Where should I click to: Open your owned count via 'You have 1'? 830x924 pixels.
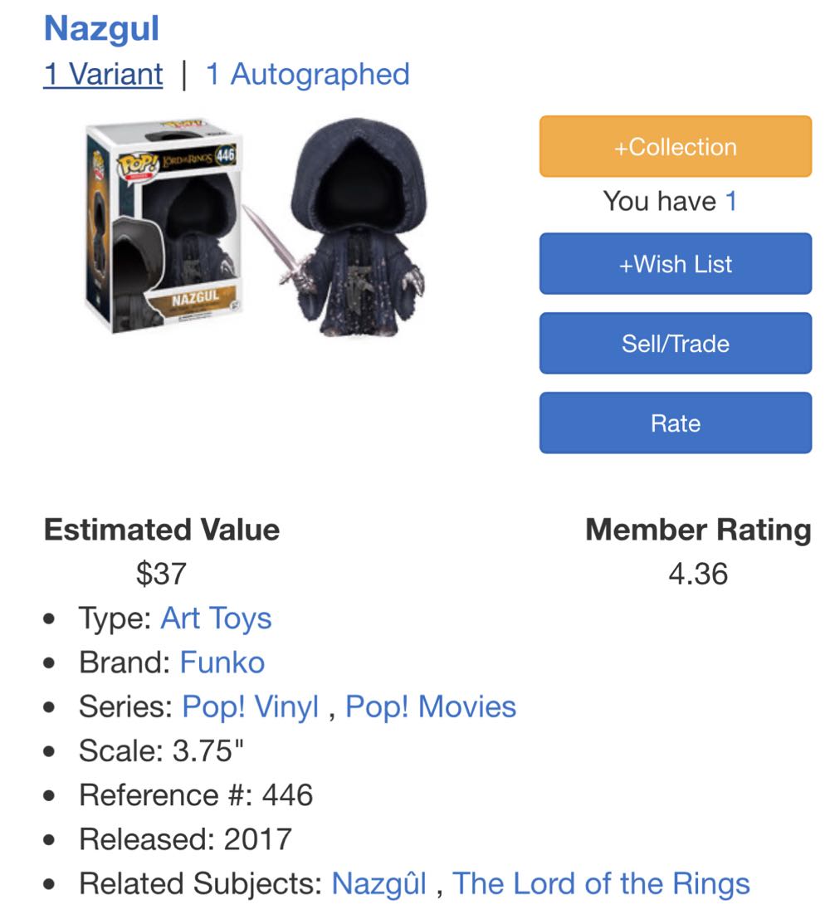(x=675, y=200)
